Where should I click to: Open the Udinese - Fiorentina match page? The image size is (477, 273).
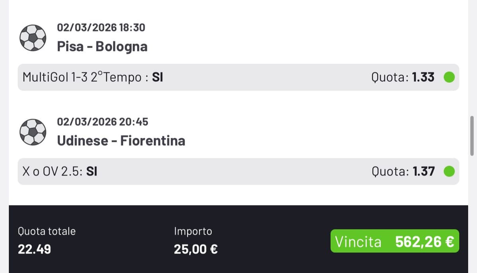(x=120, y=141)
